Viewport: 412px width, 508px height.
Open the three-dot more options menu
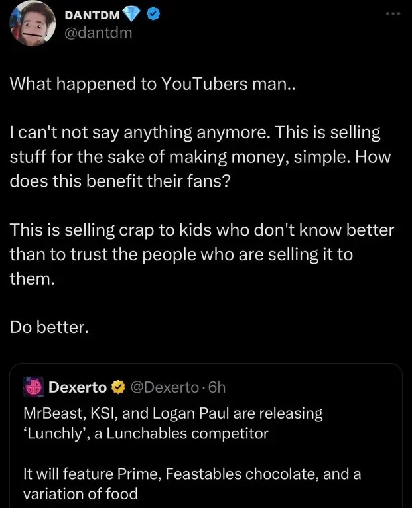point(394,14)
